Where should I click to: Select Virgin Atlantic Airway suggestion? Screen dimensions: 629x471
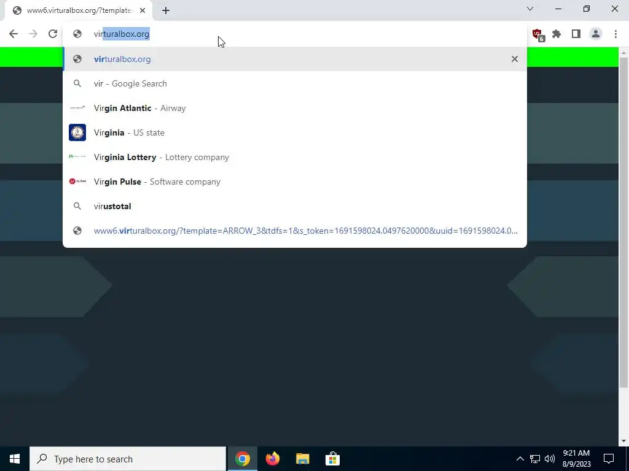point(295,108)
